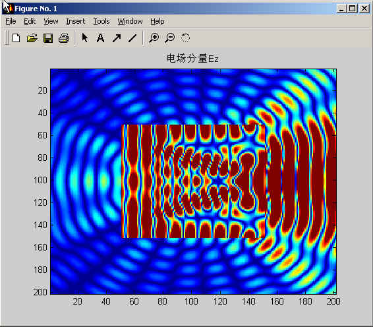The image size is (373, 327).
Task: Select the Insert Arrow tool
Action: pos(117,38)
